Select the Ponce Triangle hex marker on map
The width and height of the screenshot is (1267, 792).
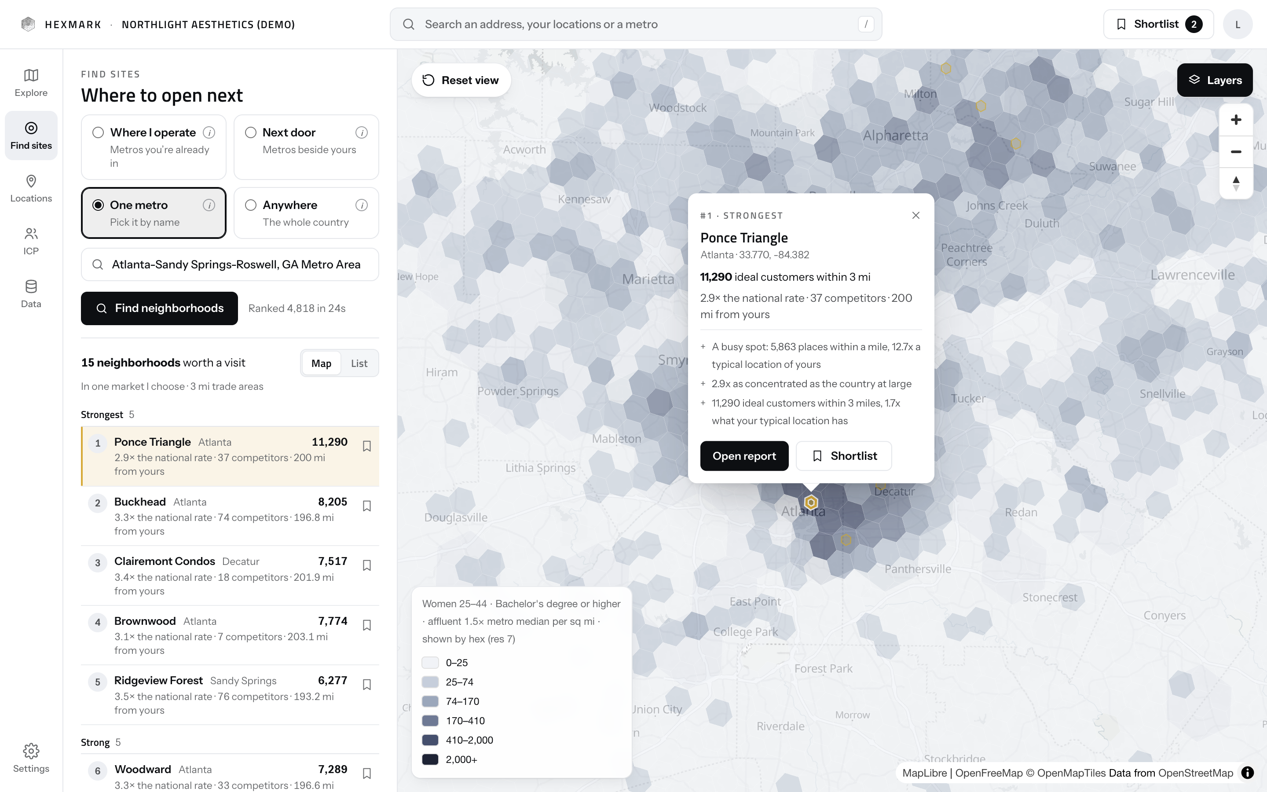811,503
